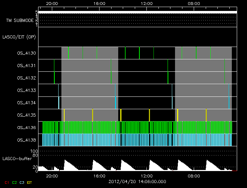Click the 16:00 label on top axis

100,4
